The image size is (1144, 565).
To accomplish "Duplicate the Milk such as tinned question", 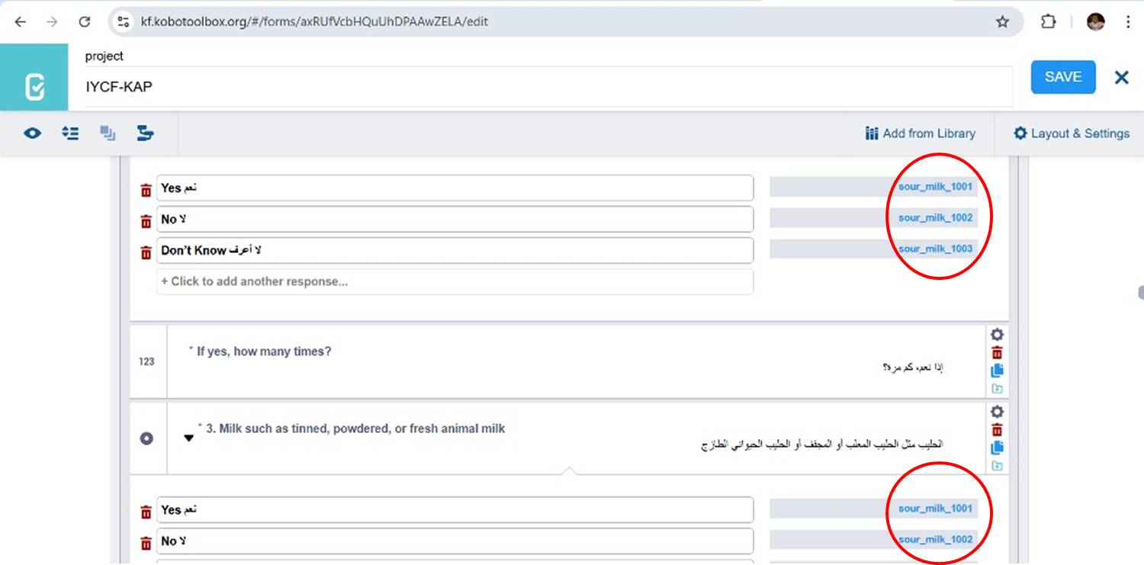I will [x=997, y=448].
